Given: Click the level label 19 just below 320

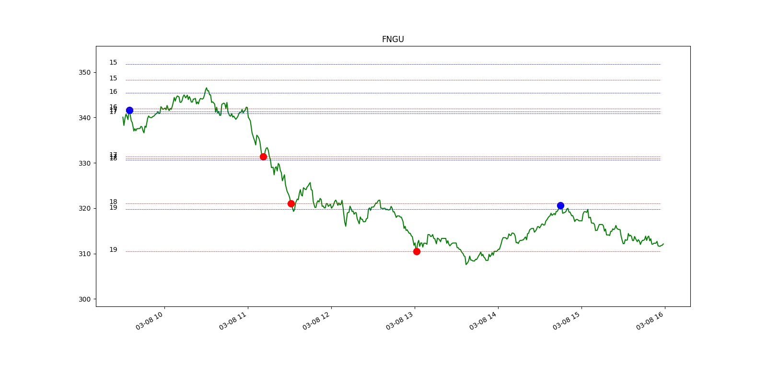Looking at the screenshot, I should 113,208.
